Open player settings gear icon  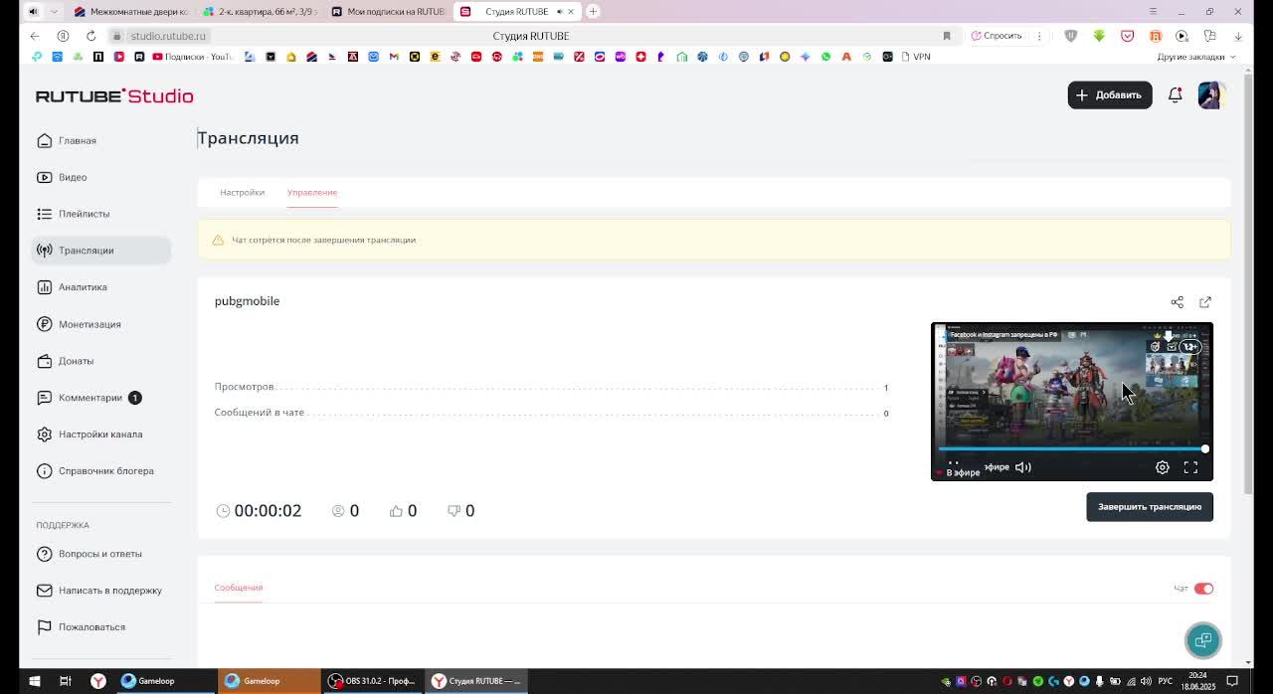(1162, 467)
